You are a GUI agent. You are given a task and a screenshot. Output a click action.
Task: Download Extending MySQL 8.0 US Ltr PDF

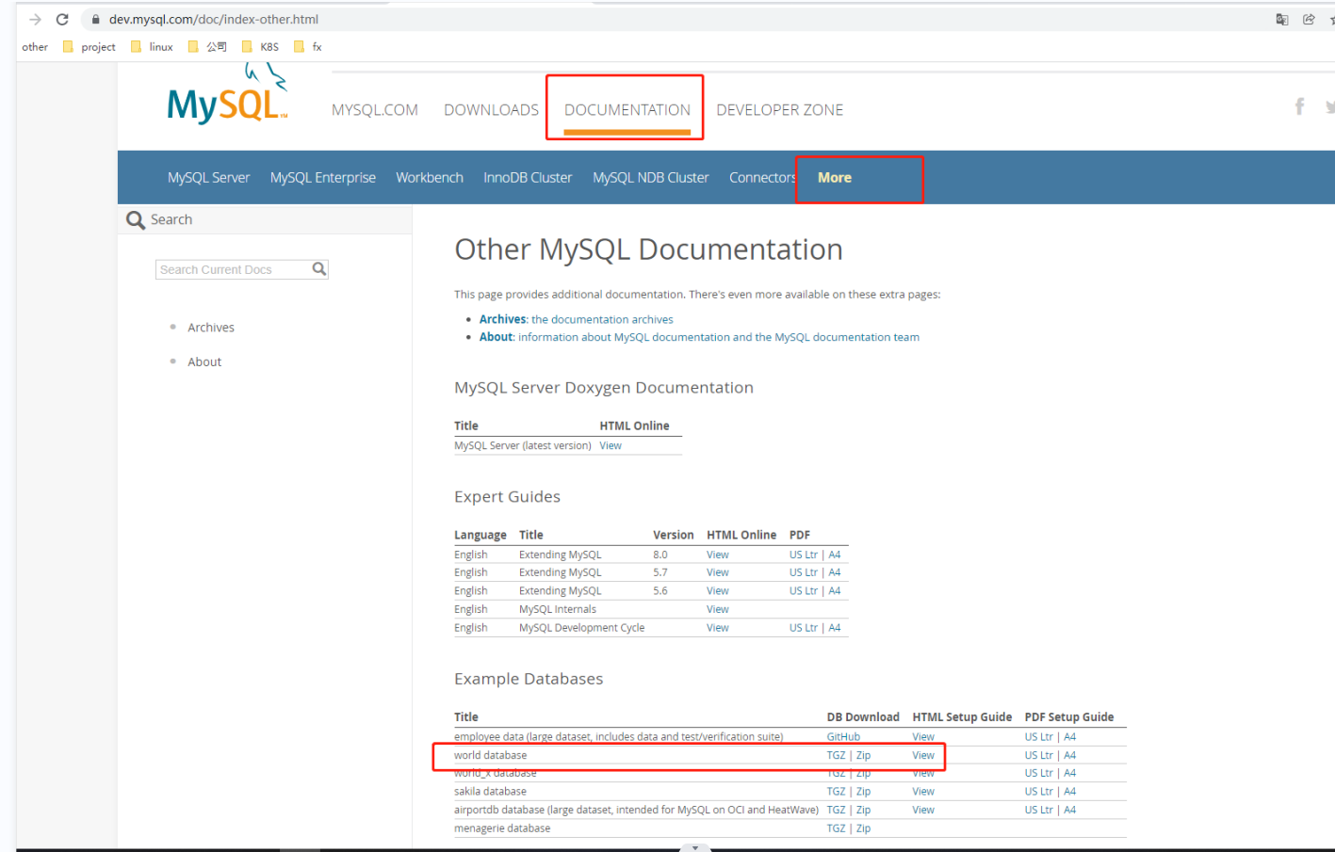(804, 555)
